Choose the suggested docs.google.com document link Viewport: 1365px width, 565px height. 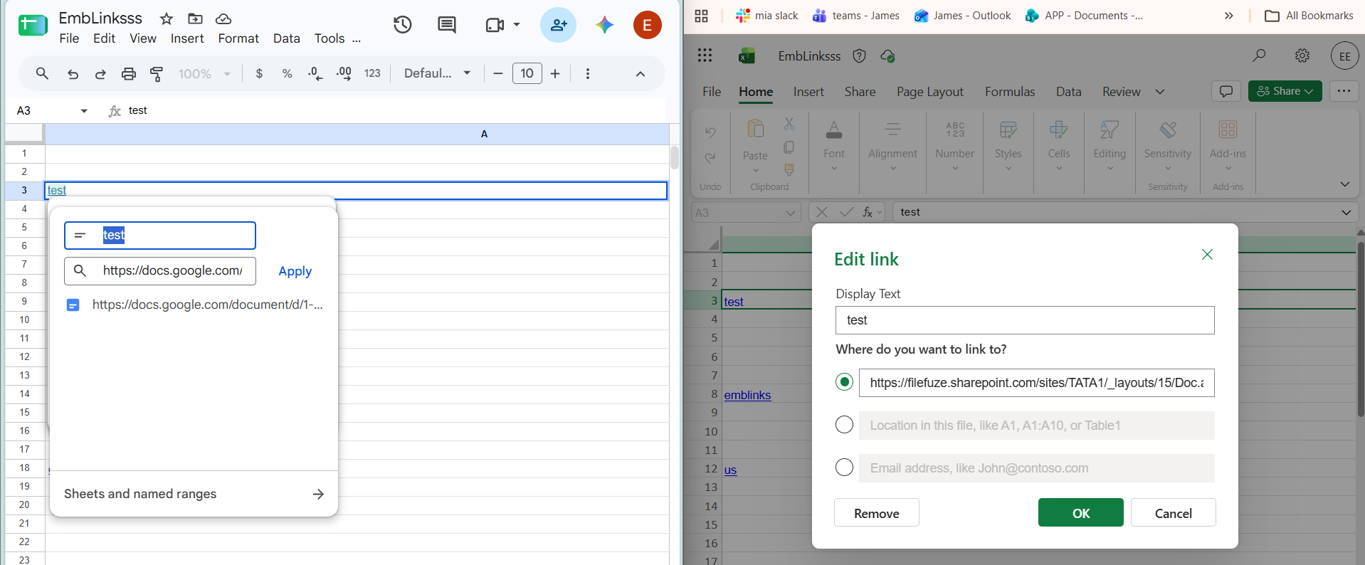coord(194,305)
